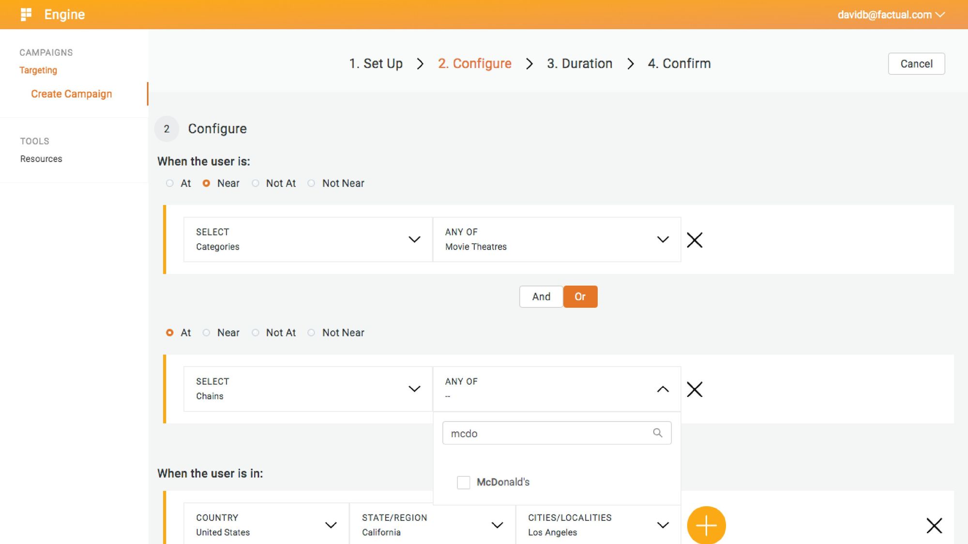Remove the Chains rule with the X
Image resolution: width=968 pixels, height=544 pixels.
pos(695,389)
